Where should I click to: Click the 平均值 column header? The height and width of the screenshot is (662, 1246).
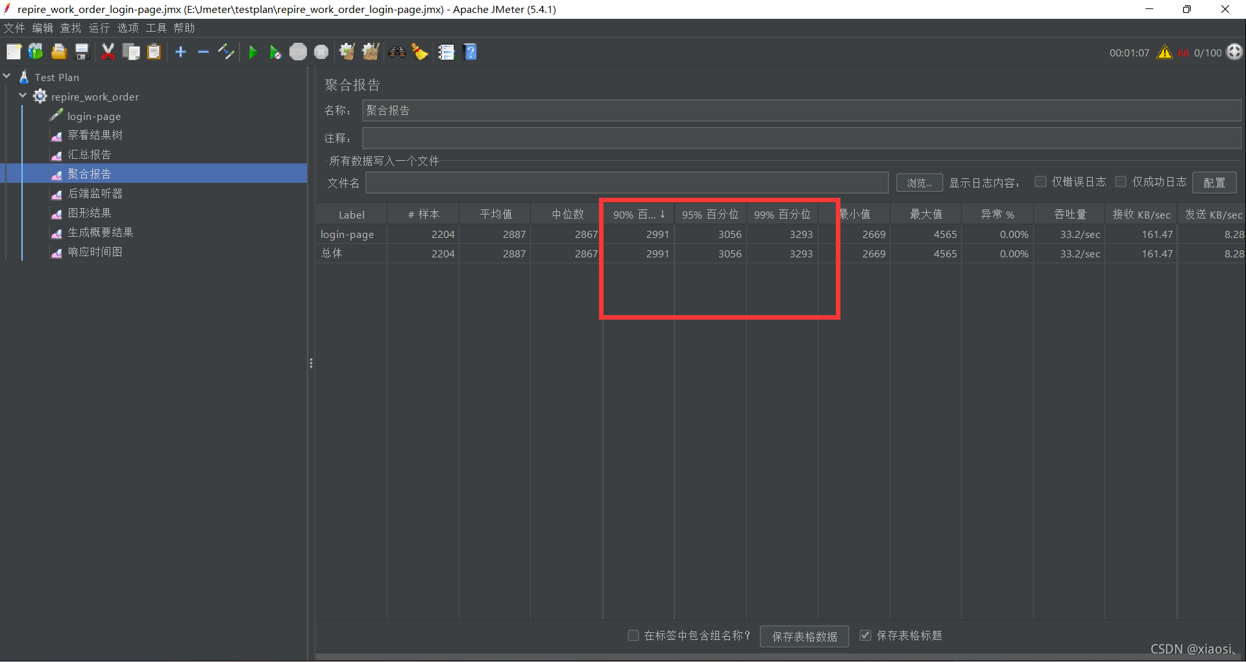495,215
